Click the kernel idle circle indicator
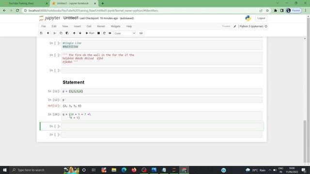This screenshot has width=310, height=174. pyautogui.click(x=266, y=26)
